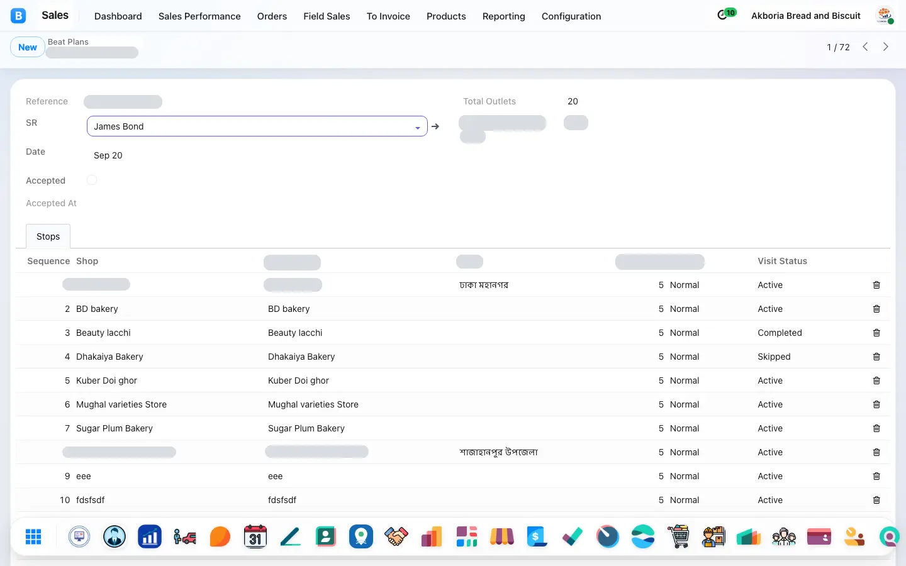Remove the Kuber Doi ghor stop
This screenshot has height=566, width=906.
pos(876,380)
